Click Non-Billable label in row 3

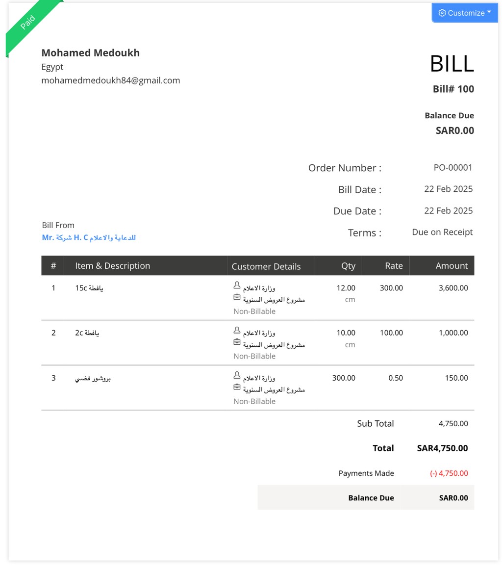click(x=254, y=401)
